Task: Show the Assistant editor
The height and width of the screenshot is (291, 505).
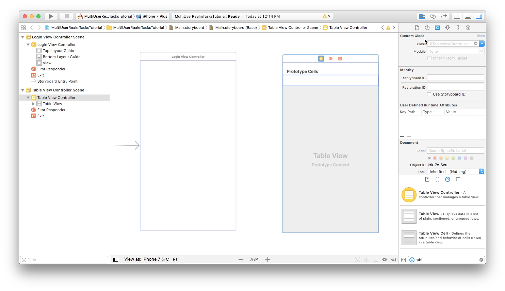Action: [433, 16]
